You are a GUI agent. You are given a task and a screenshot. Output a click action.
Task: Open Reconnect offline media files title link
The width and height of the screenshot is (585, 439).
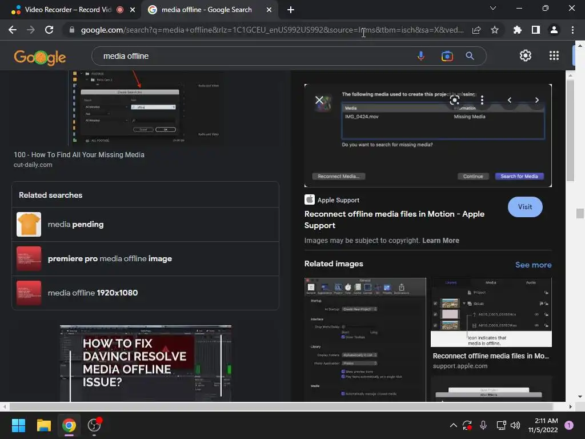394,219
